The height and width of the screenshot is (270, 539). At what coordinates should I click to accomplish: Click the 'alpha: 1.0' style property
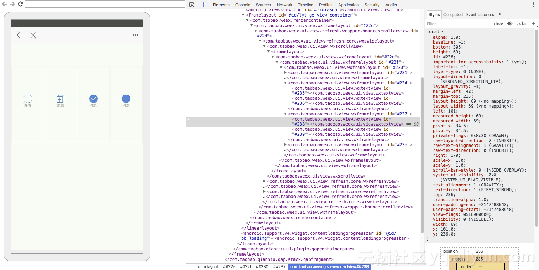pos(447,37)
